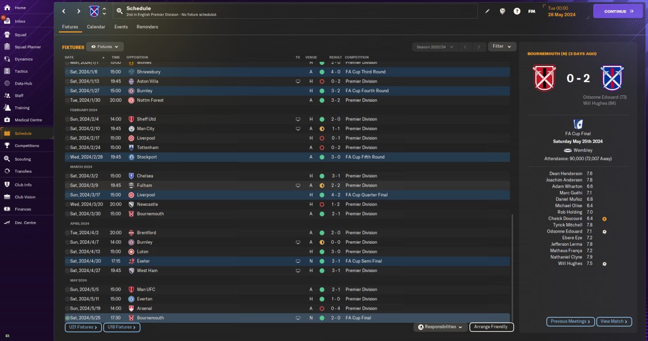Screen dimensions: 648x341
Task: Click View Match button
Action: (x=614, y=321)
